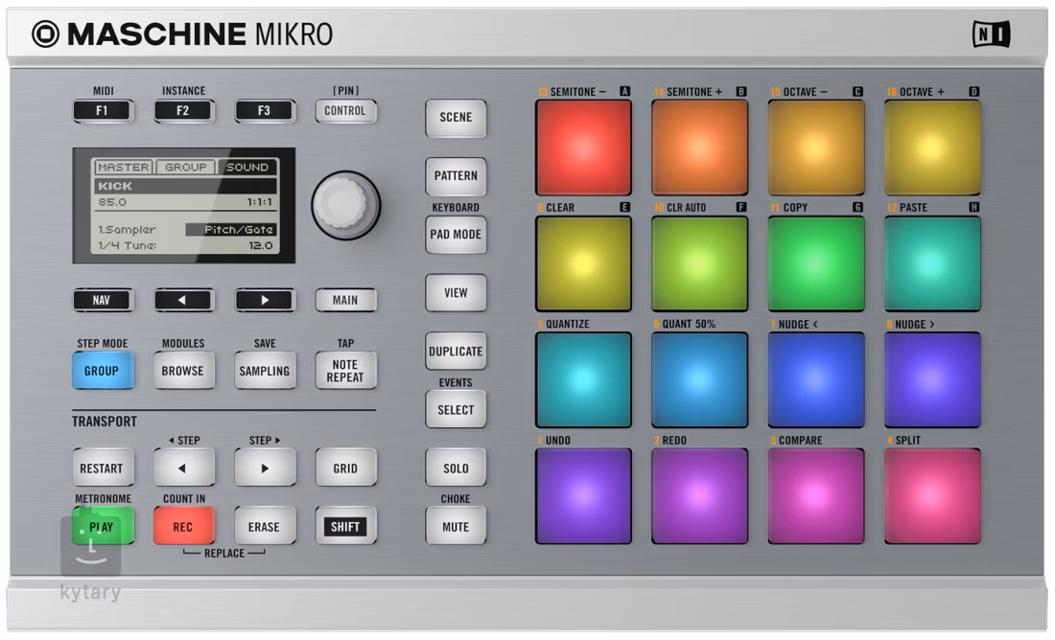Image resolution: width=1055 pixels, height=640 pixels.
Task: Click the RESTART transport button
Action: [x=102, y=469]
